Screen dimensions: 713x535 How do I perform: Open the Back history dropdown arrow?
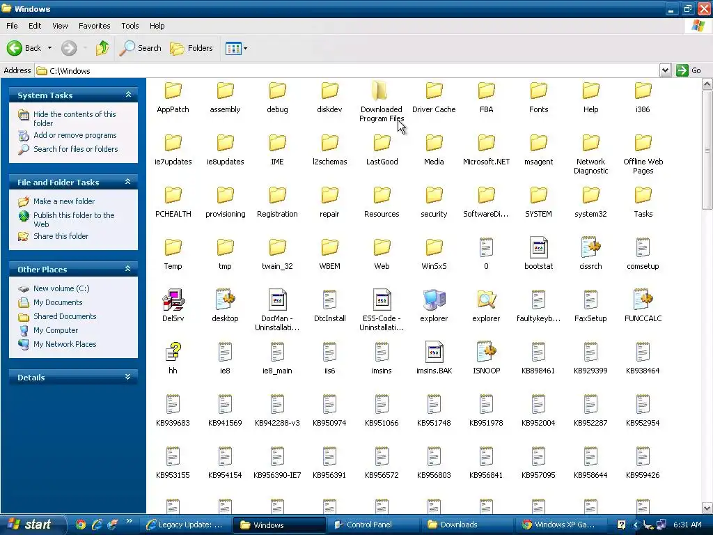pos(49,48)
